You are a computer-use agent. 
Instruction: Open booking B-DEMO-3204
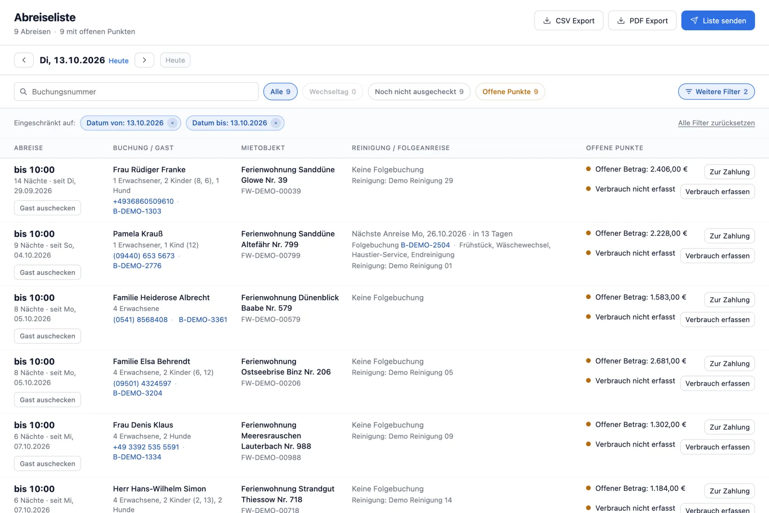tap(137, 393)
